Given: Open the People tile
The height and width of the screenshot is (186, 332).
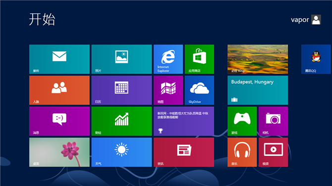Looking at the screenshot, I should (x=59, y=90).
